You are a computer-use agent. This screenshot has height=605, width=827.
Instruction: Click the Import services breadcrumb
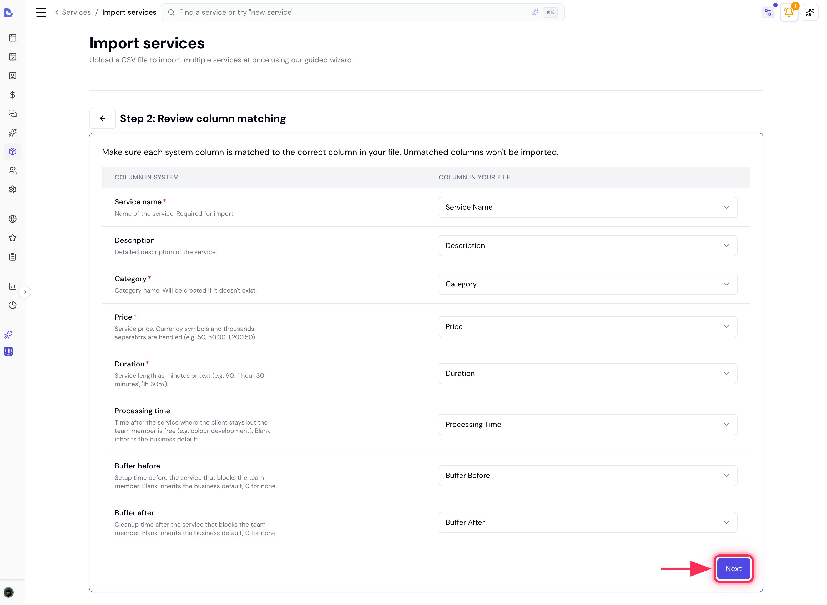(x=129, y=12)
